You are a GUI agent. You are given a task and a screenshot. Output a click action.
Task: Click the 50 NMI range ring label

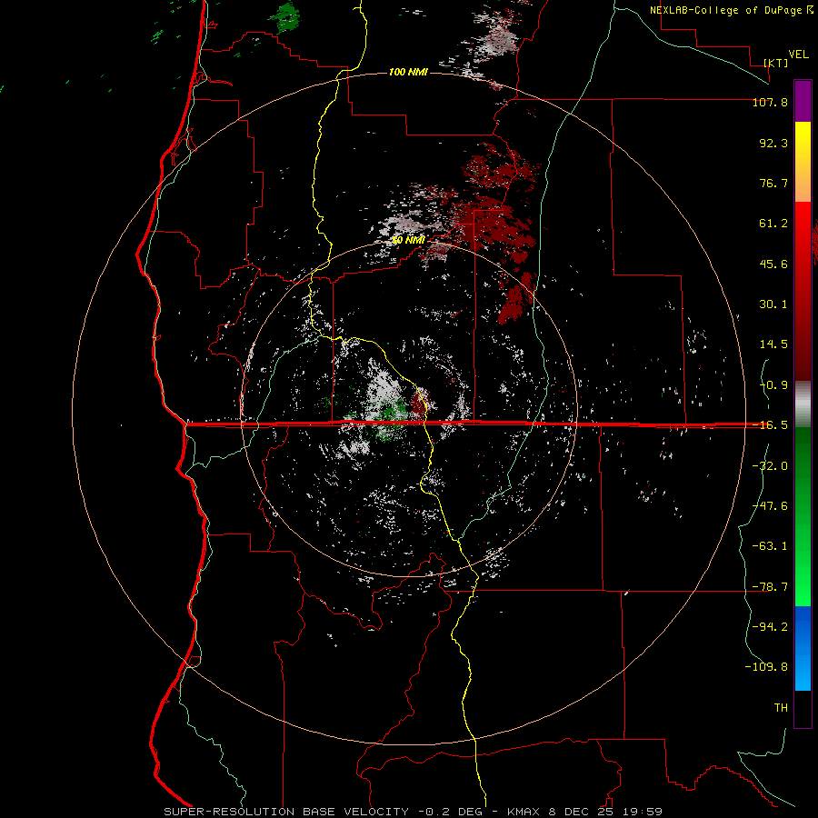point(408,241)
